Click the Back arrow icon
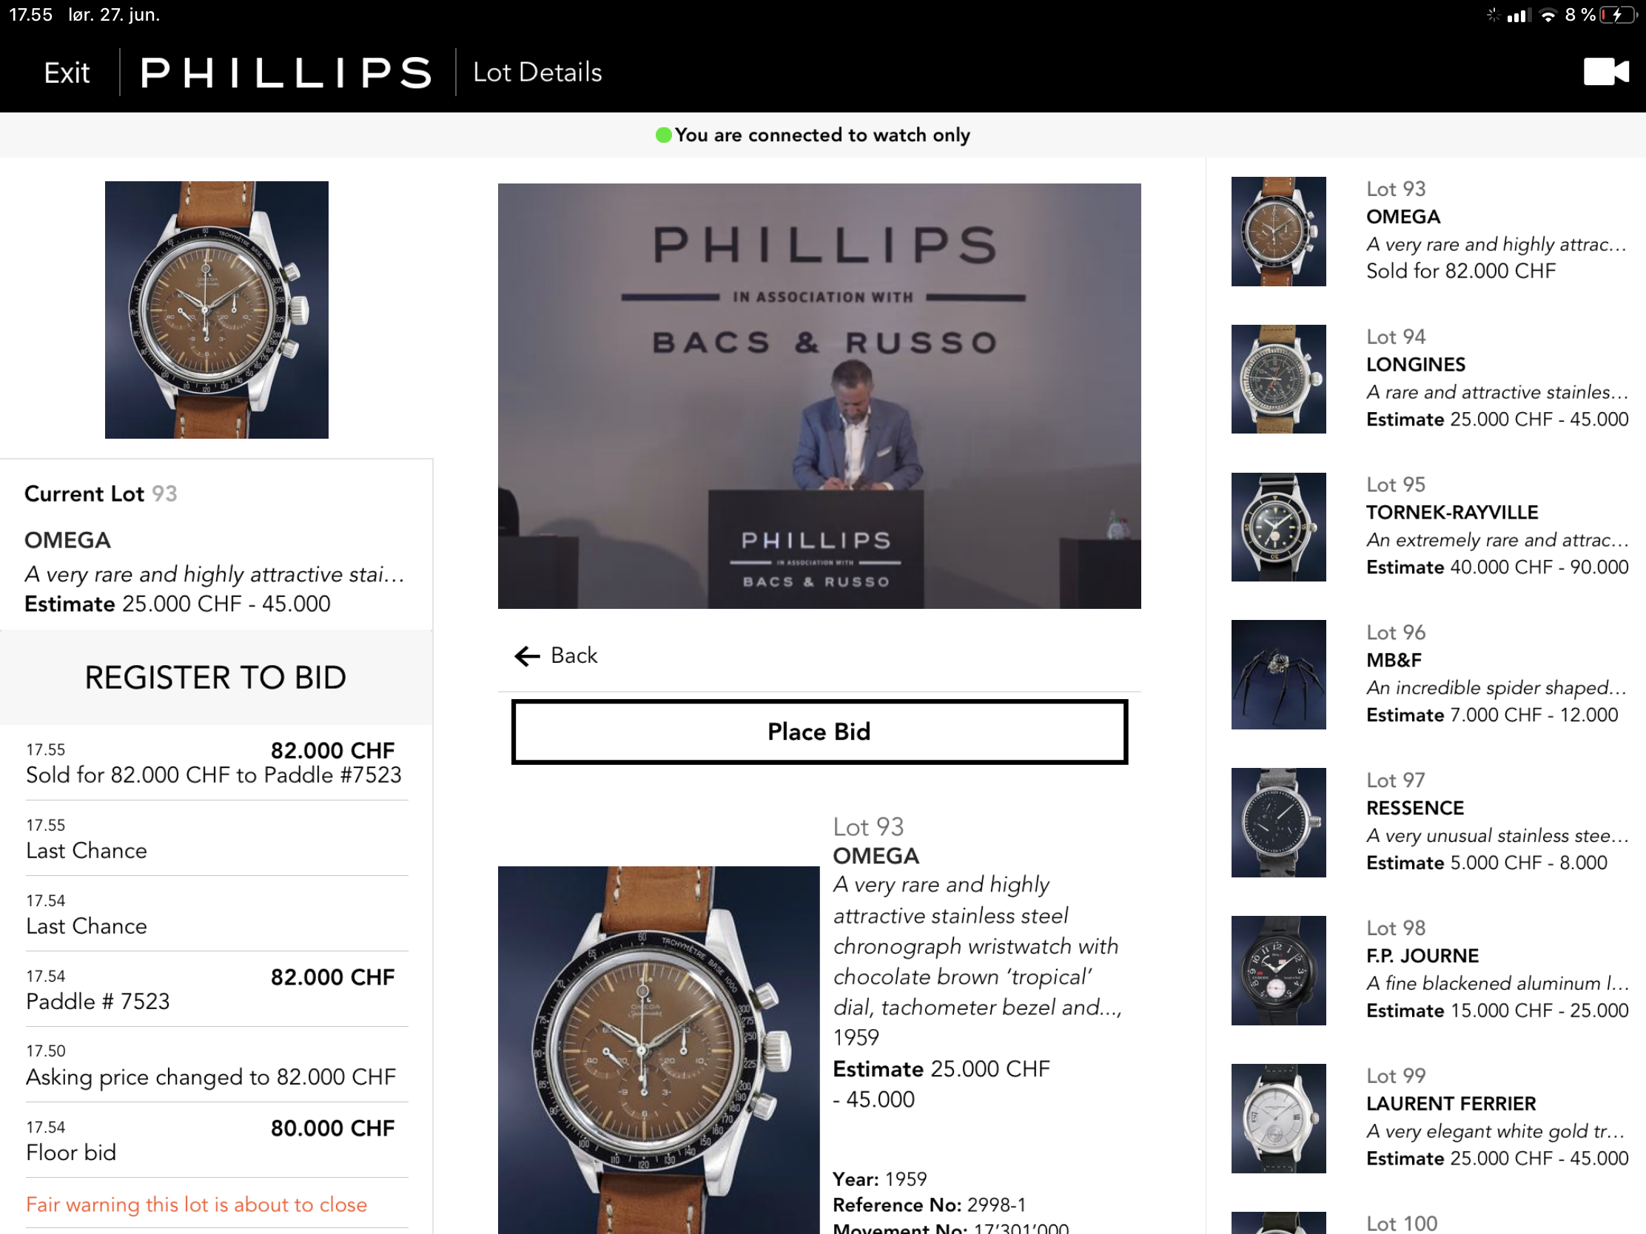 click(527, 655)
